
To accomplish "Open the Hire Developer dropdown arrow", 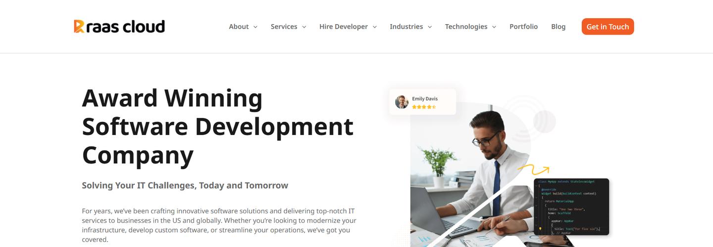I will click(x=374, y=27).
